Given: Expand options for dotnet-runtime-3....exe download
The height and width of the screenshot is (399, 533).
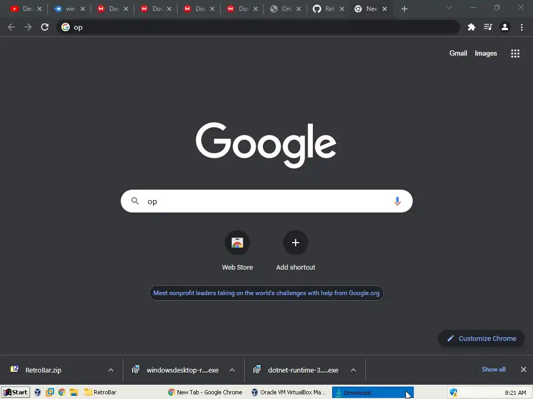Looking at the screenshot, I should pos(353,370).
